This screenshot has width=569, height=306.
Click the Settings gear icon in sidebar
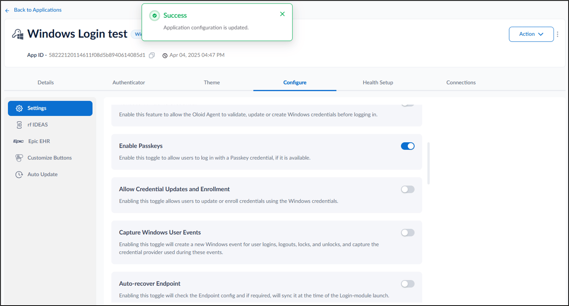point(19,108)
